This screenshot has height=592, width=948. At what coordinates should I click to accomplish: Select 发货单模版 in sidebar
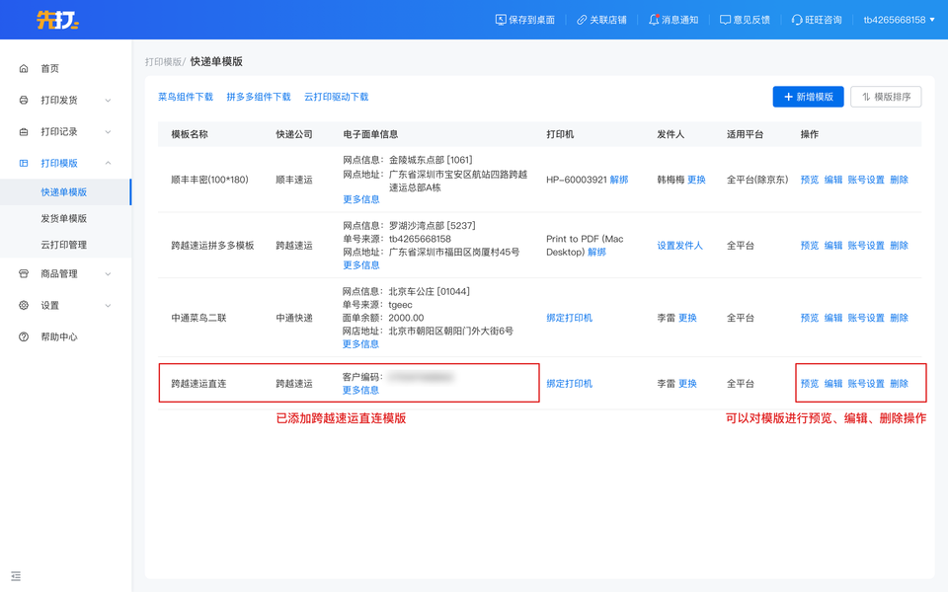click(64, 218)
